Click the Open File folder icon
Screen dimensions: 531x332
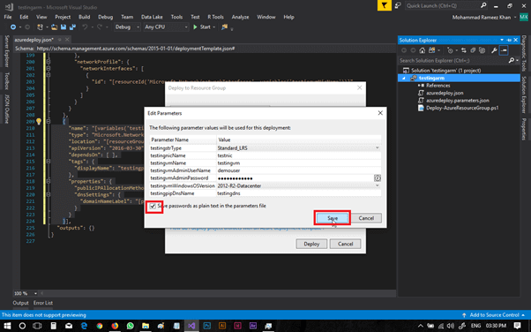[54, 27]
